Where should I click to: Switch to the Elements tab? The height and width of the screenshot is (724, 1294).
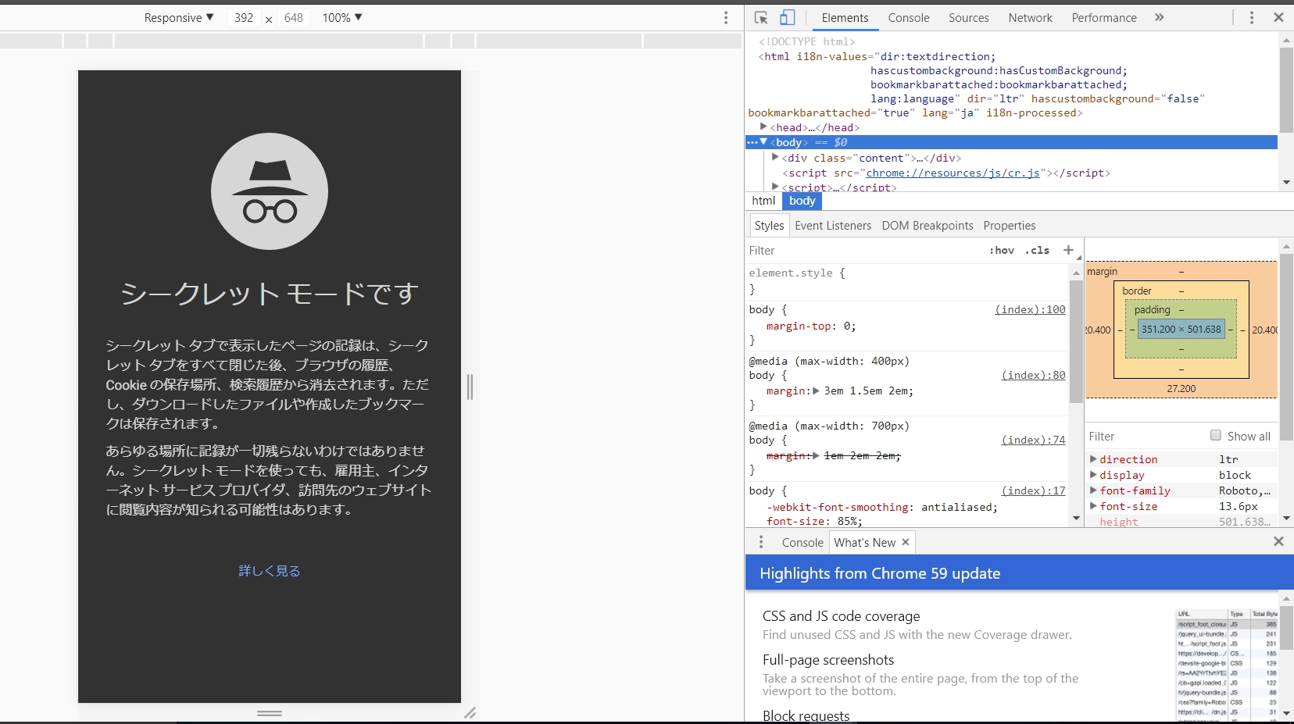pos(845,17)
